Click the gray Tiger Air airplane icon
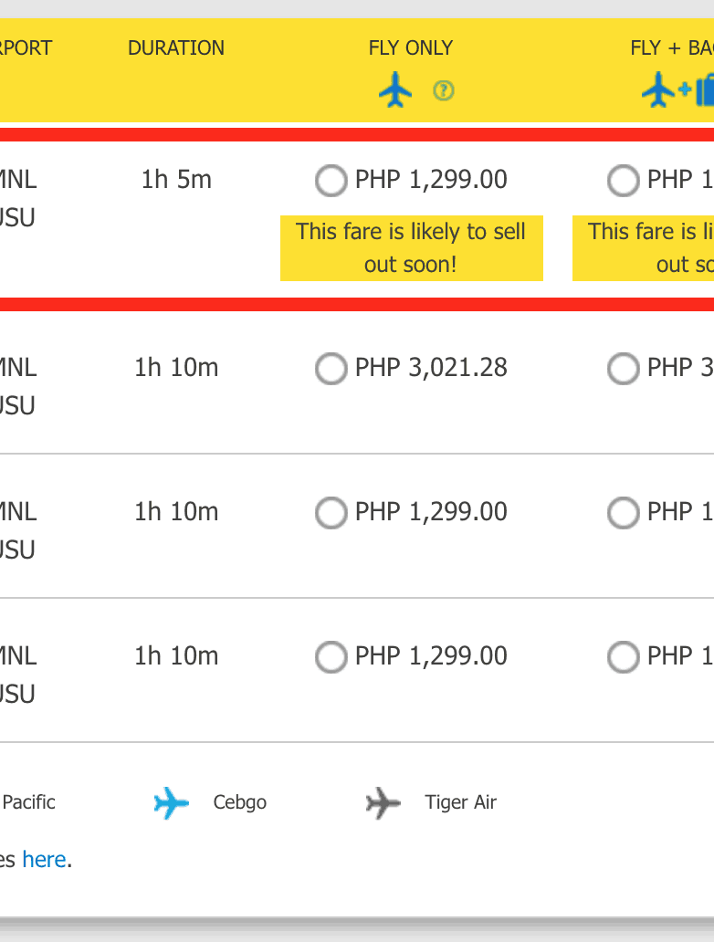Screen dimensions: 714x942 [383, 803]
